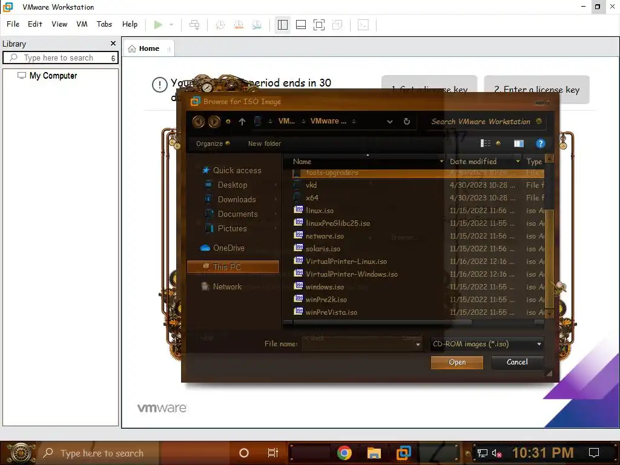Click the dialog Forward navigation arrow
620x465 pixels.
(214, 121)
